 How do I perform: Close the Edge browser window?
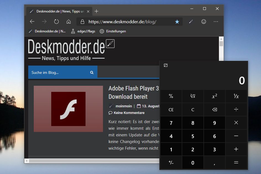pyautogui.click(x=217, y=9)
